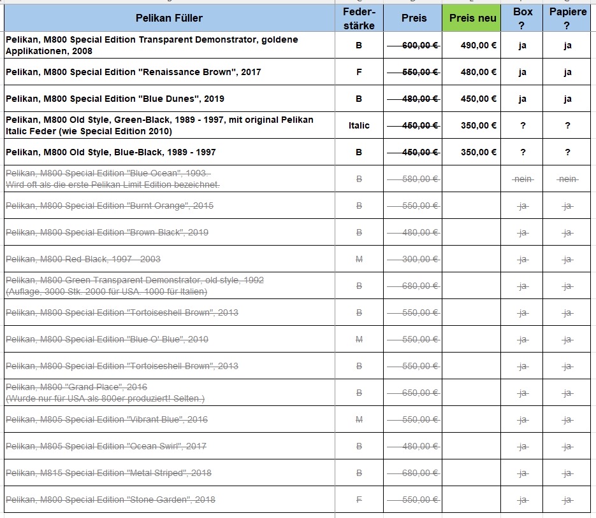The height and width of the screenshot is (518, 596).
Task: Click the 'Grand Place' 2016 name cell
Action: click(170, 393)
